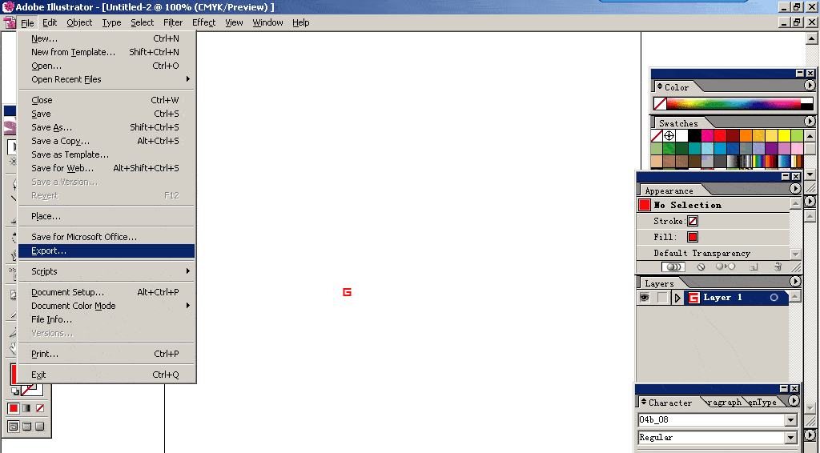Select the Swatches panel tab

click(x=678, y=123)
